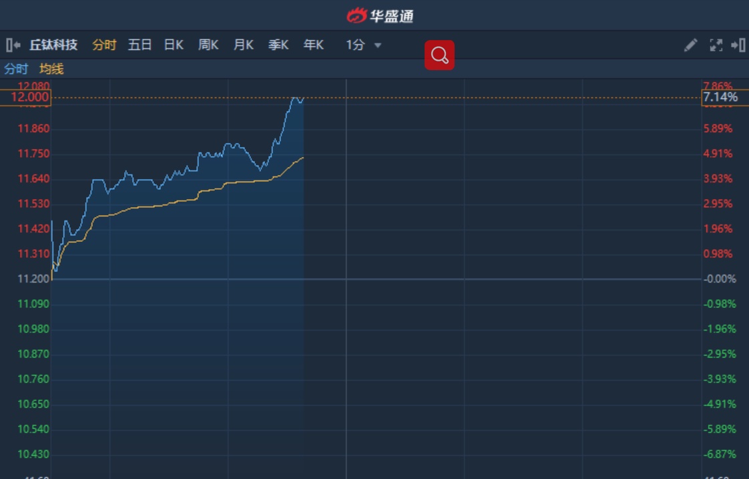
Task: Toggle the 均线 average line legend
Action: (51, 69)
